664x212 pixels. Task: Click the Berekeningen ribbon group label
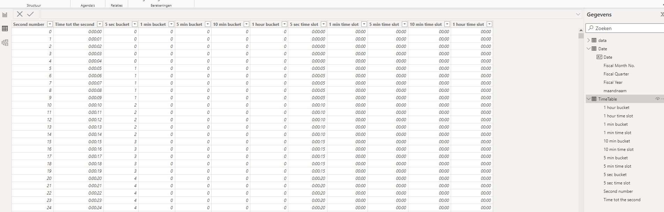161,6
